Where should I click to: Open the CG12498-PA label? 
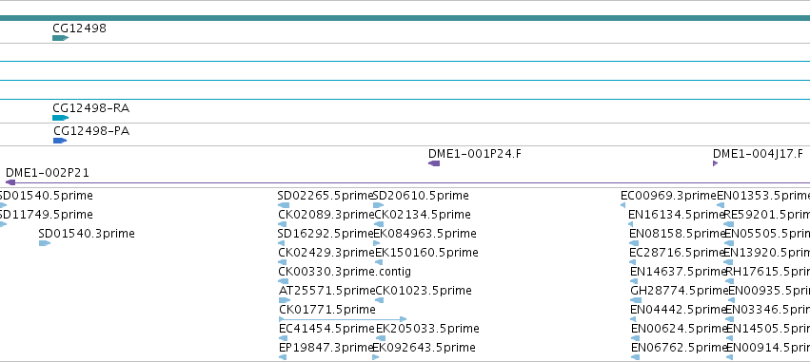pyautogui.click(x=91, y=131)
